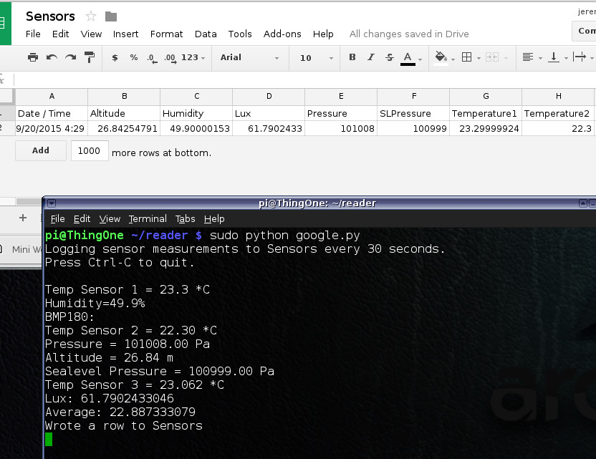The image size is (596, 459).
Task: Move spreadsheet using folder icon
Action: [111, 16]
